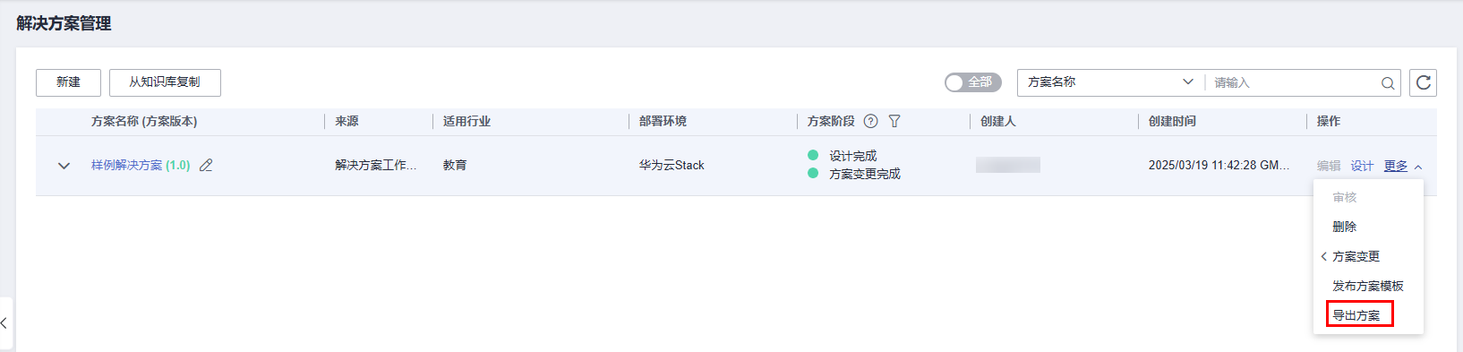Click the 新建 button

pyautogui.click(x=68, y=82)
